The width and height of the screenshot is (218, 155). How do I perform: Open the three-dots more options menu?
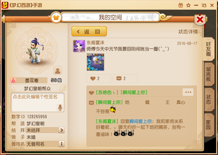(x=188, y=92)
